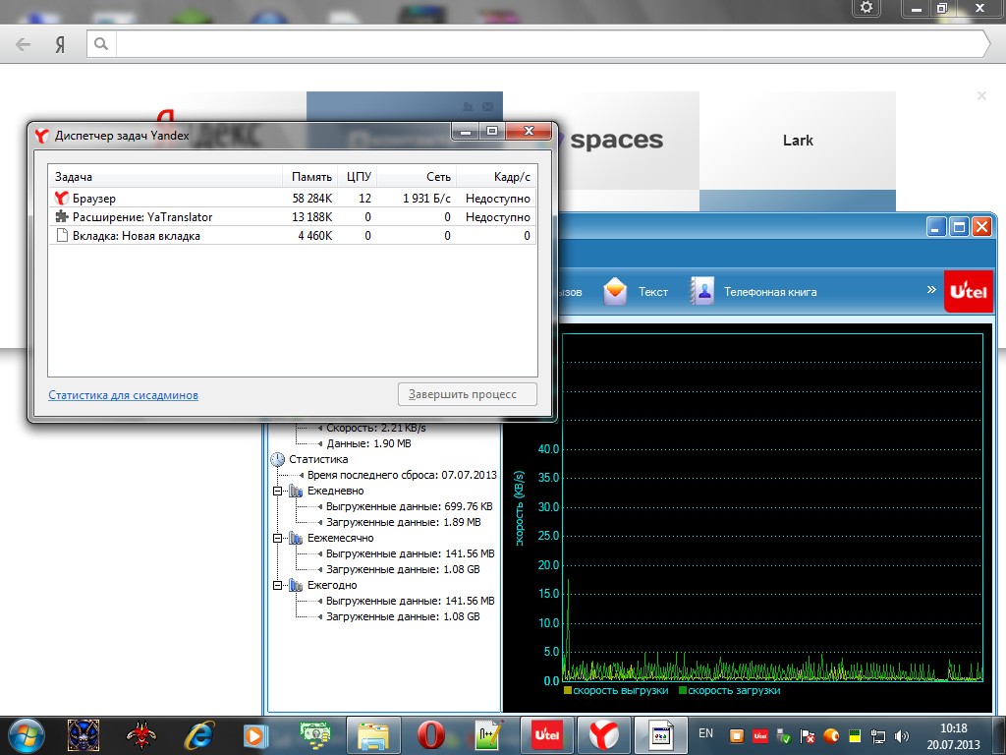This screenshot has width=1006, height=755.
Task: Collapse the Ежедневно statistics node
Action: (x=278, y=491)
